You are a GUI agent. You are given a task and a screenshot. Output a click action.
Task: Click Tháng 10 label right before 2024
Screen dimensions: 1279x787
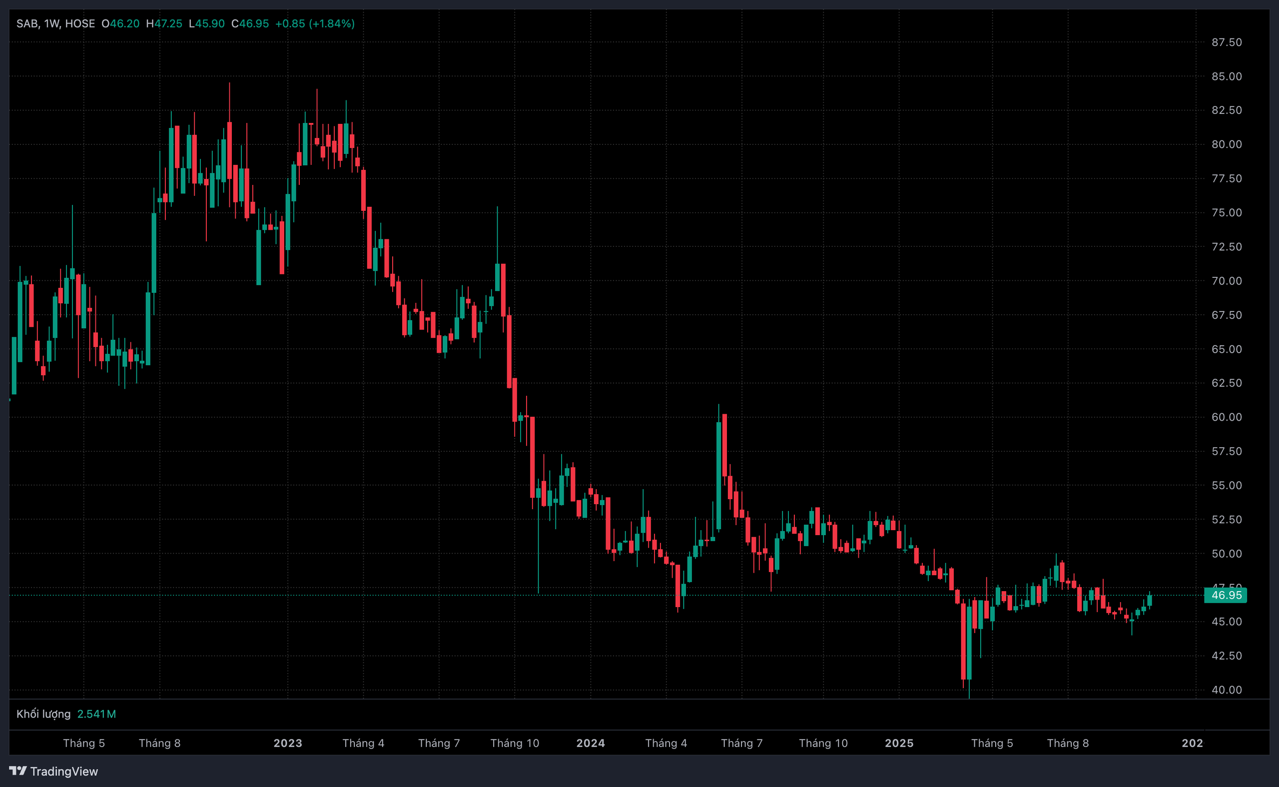tap(515, 743)
